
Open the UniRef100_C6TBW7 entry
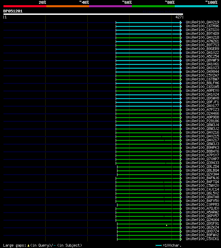pos(202,79)
